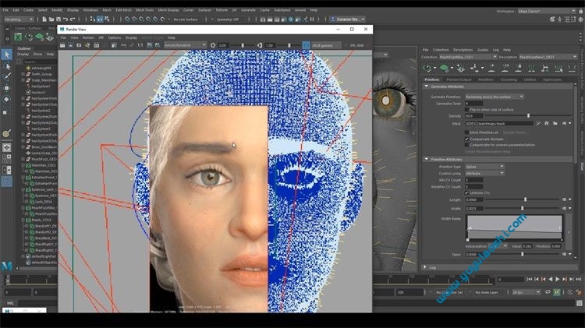
Task: Click XGen green patch binding icon
Action: (444, 68)
